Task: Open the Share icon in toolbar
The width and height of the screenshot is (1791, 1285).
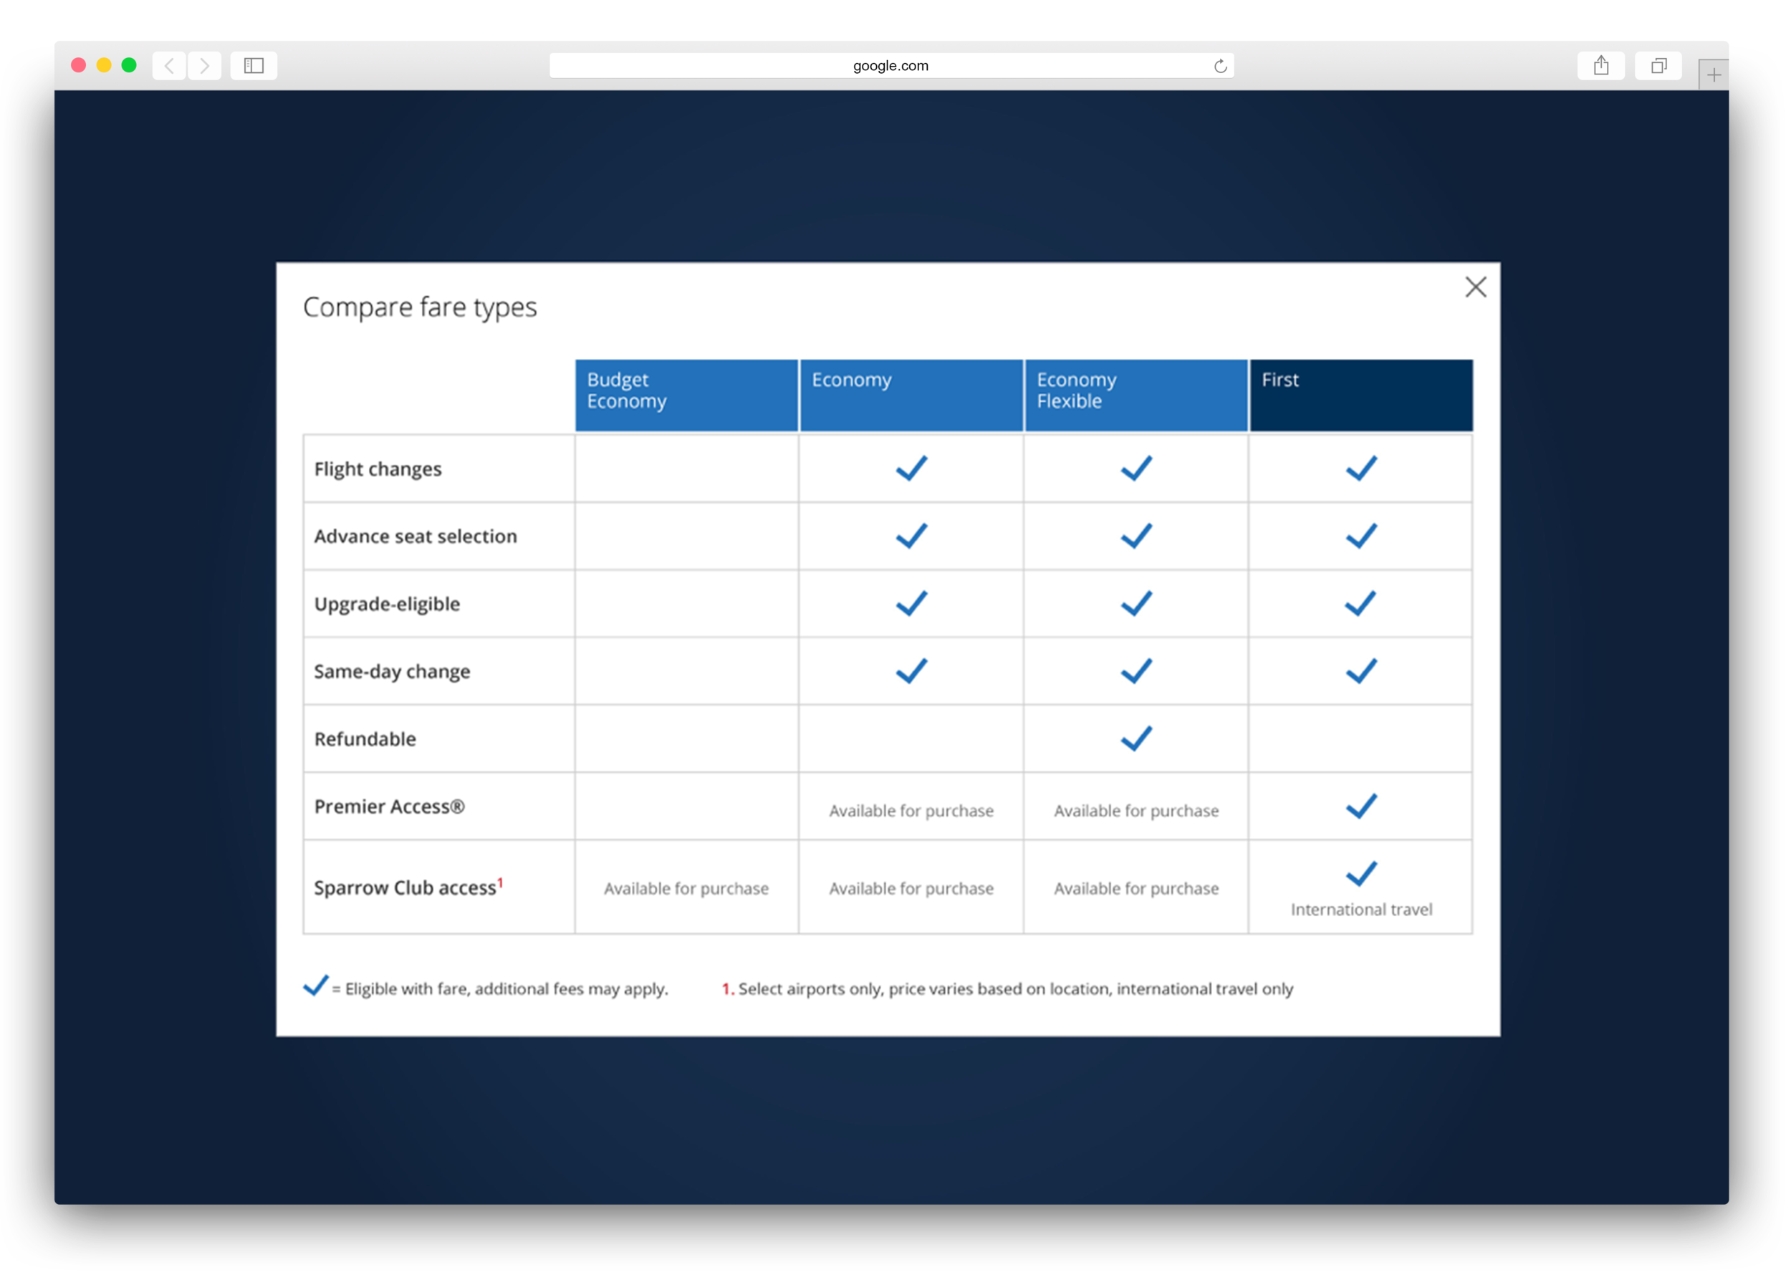Action: tap(1600, 65)
